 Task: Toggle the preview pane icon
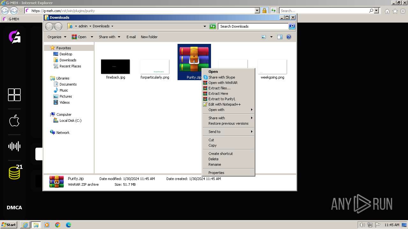point(280,37)
